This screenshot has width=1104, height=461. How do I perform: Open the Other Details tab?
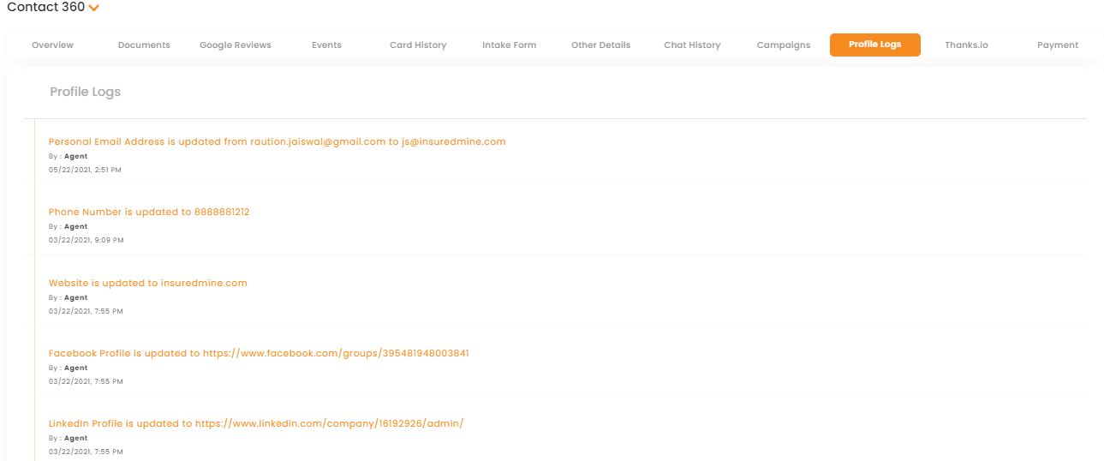coord(600,45)
